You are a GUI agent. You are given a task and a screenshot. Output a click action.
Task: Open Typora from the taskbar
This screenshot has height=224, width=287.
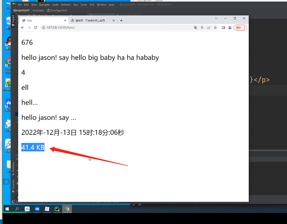(47, 209)
